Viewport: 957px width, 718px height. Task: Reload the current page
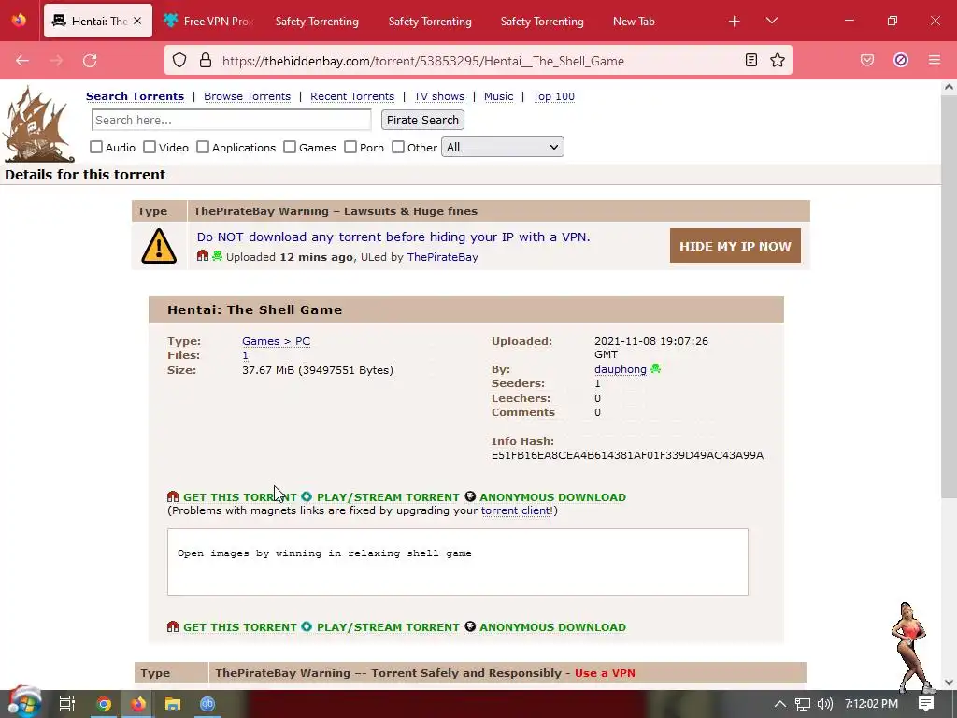(x=90, y=61)
